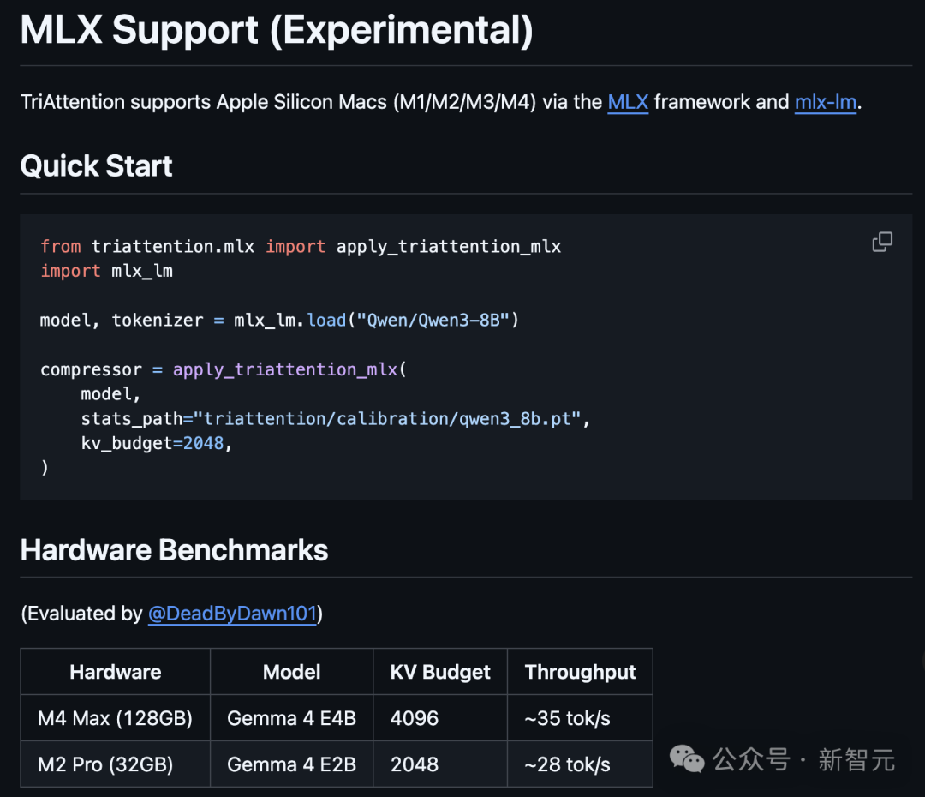Click the "Qwen/Qwen3-8B" string in code
Screen dimensions: 925x797
point(433,320)
